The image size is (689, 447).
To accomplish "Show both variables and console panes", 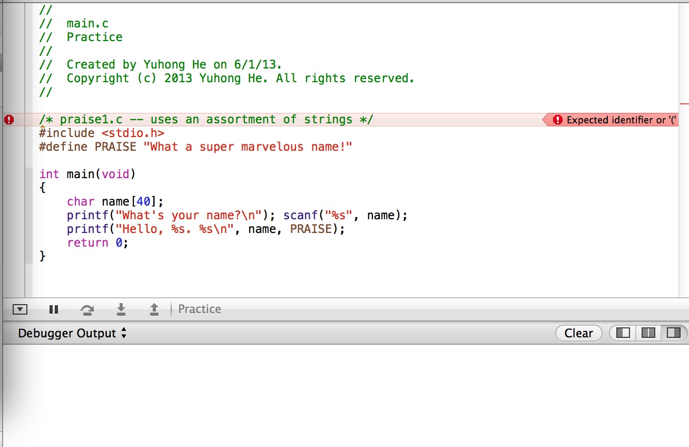I will 648,333.
